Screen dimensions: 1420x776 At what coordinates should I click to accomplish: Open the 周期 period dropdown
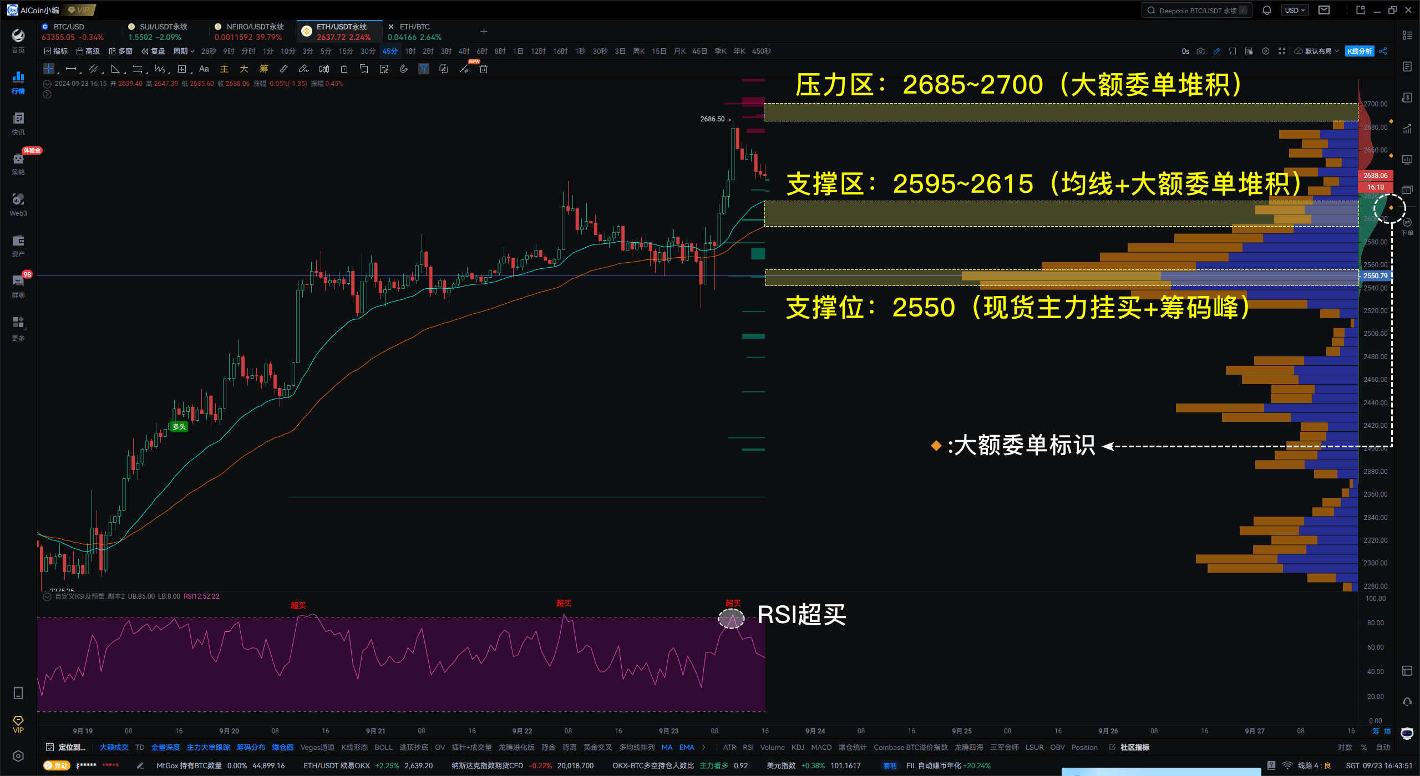(x=184, y=51)
